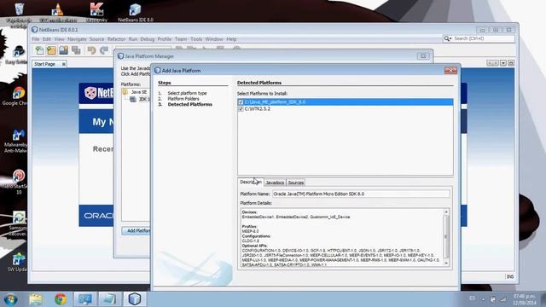Viewport: 546px width, 307px height.
Task: Open Help menu in NetBeans
Action: pos(231,39)
